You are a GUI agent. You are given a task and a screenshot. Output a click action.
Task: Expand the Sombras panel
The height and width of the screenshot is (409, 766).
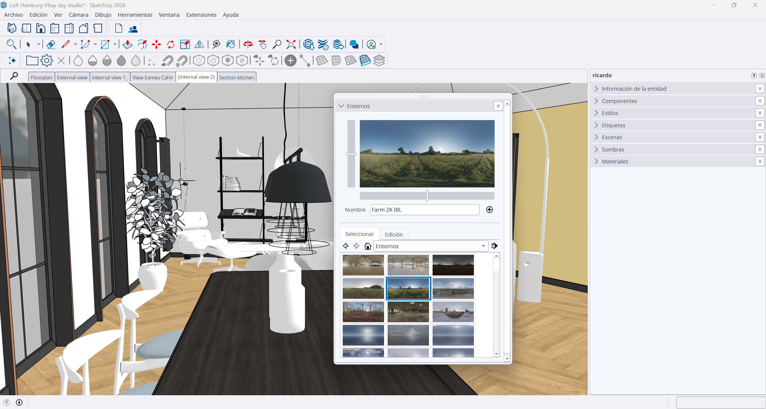tap(673, 149)
